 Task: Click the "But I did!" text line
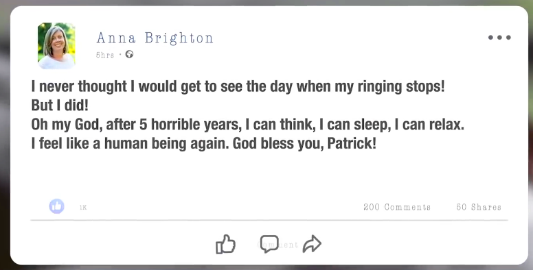coord(60,106)
